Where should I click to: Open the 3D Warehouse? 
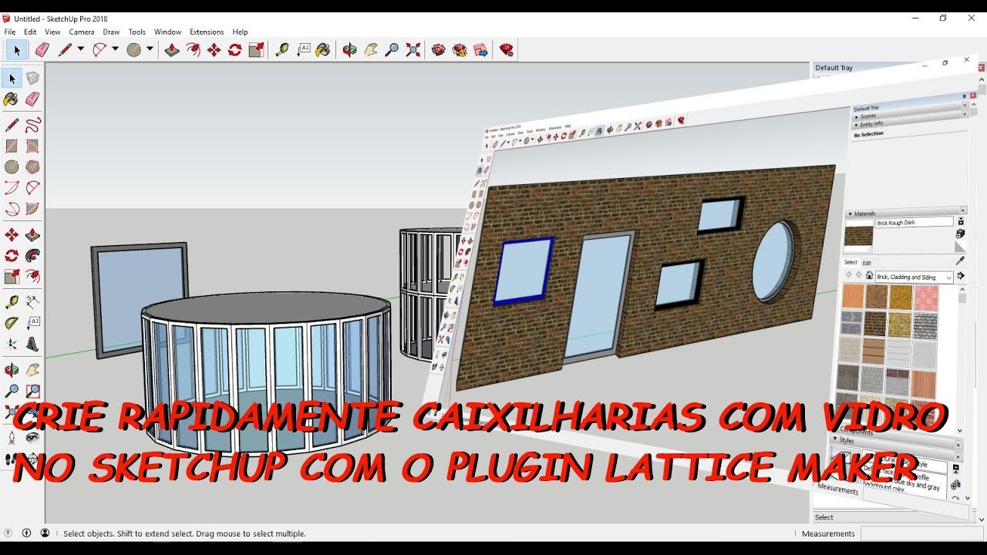pos(439,50)
